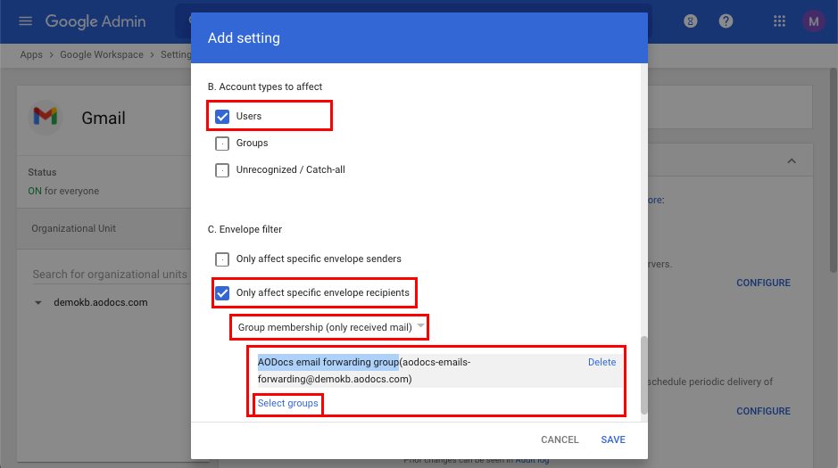Open the main hamburger menu
Viewport: 838px width, 468px height.
[x=25, y=21]
